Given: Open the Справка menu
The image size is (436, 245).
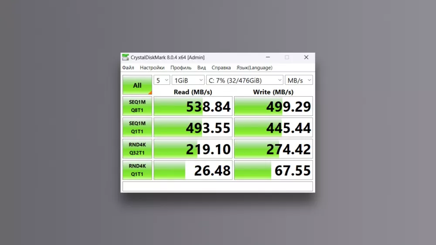Looking at the screenshot, I should pos(221,68).
